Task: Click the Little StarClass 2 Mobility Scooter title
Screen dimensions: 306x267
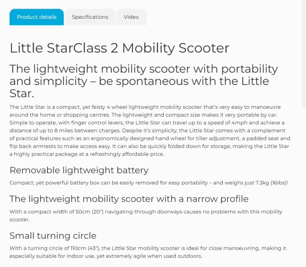Action: coord(119,48)
